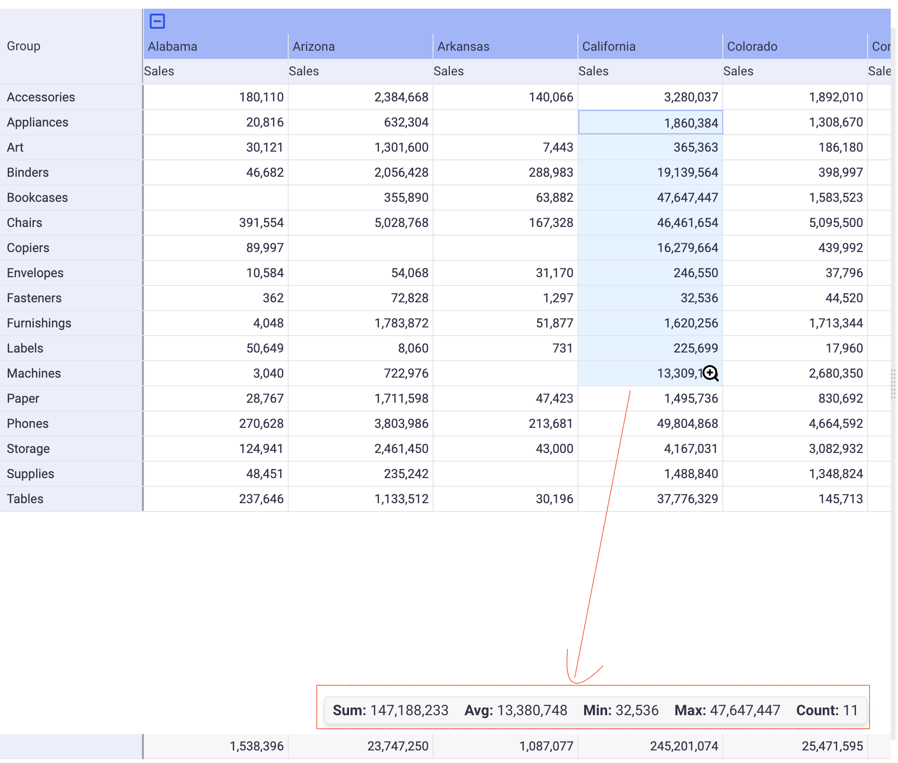Click California Bookcases cell 47,647,447
This screenshot has width=898, height=763.
[x=687, y=198]
